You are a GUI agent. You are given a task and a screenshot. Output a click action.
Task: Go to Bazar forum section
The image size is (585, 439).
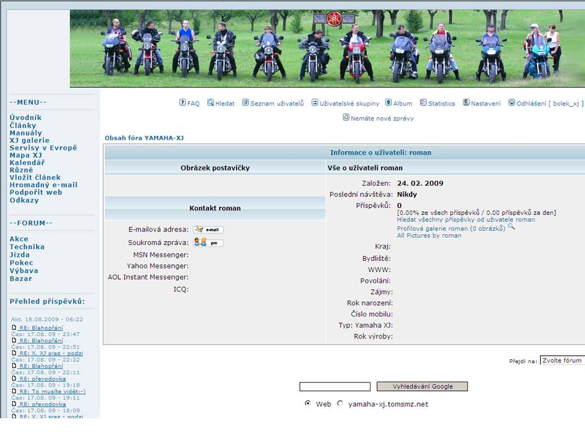(21, 279)
